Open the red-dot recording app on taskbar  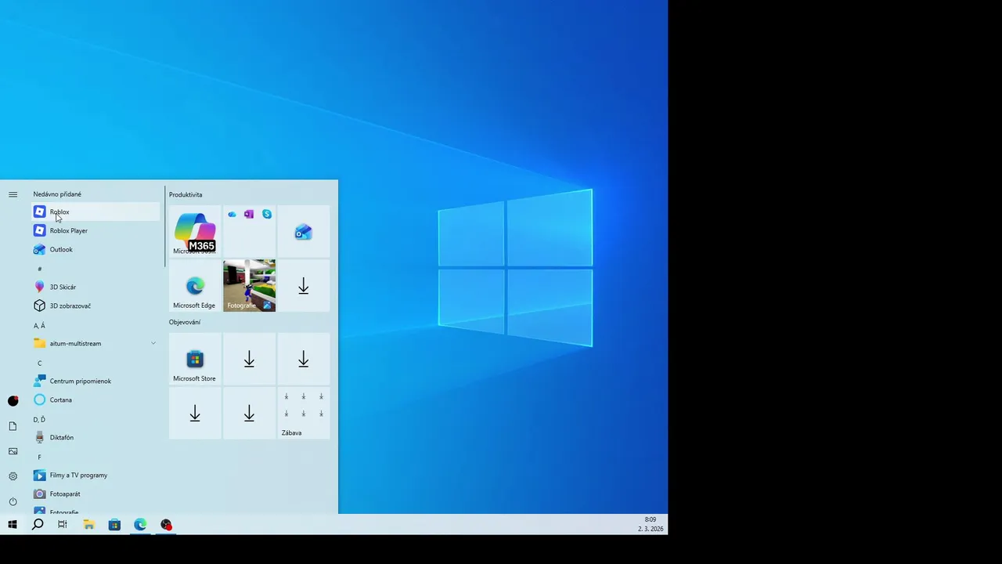[166, 525]
